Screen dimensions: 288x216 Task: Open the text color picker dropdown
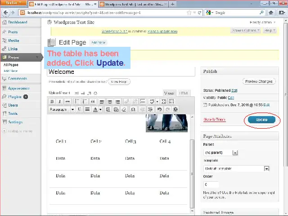[100, 109]
